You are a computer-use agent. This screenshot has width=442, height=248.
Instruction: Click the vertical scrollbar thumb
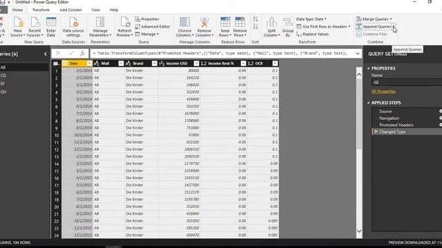click(x=359, y=114)
